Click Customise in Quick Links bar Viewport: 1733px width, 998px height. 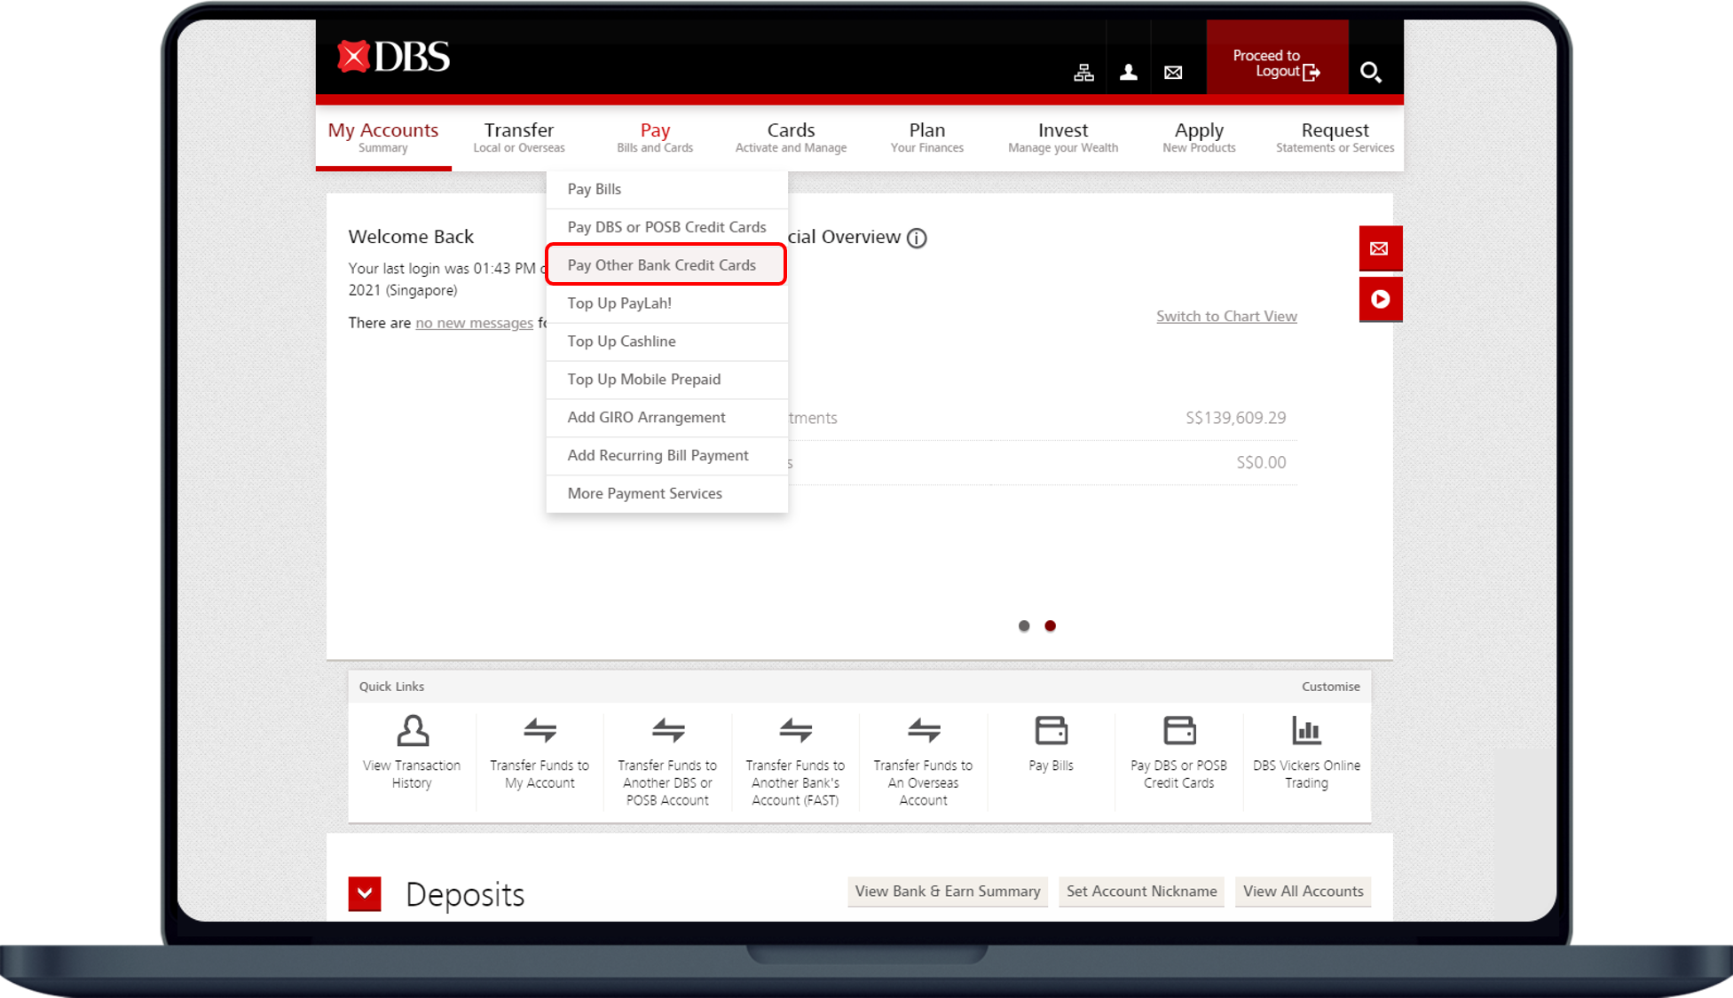tap(1330, 687)
